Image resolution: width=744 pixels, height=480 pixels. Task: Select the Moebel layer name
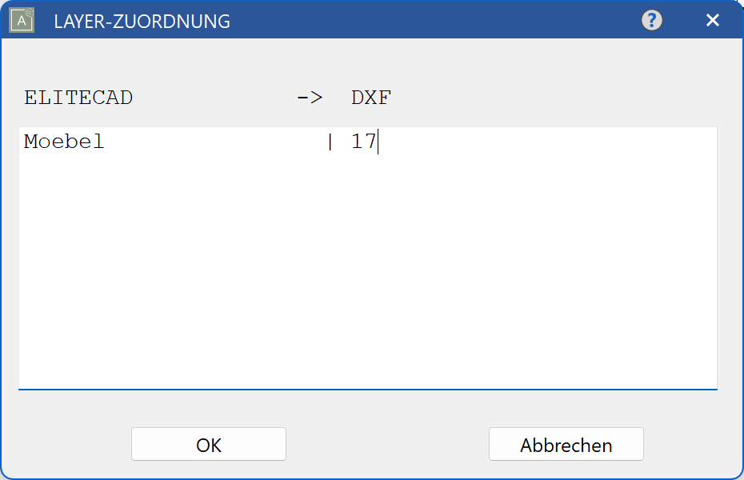[x=63, y=141]
